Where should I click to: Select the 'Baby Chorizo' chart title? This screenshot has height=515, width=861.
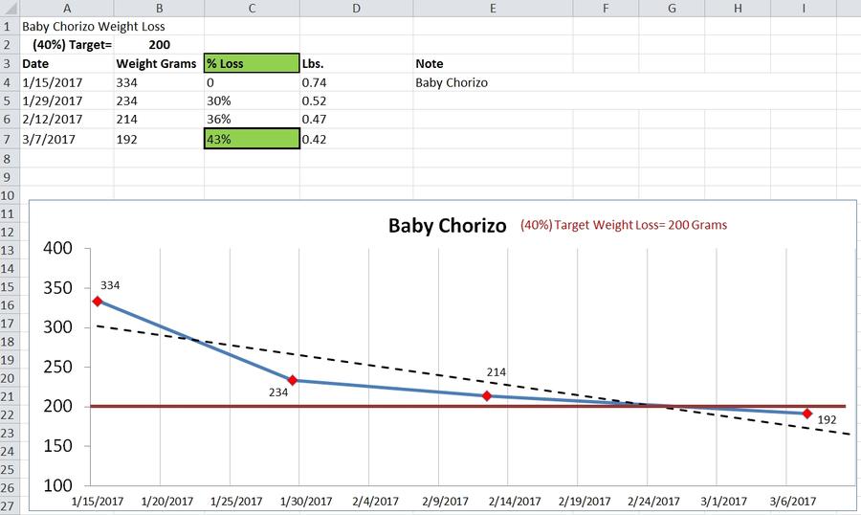(447, 227)
